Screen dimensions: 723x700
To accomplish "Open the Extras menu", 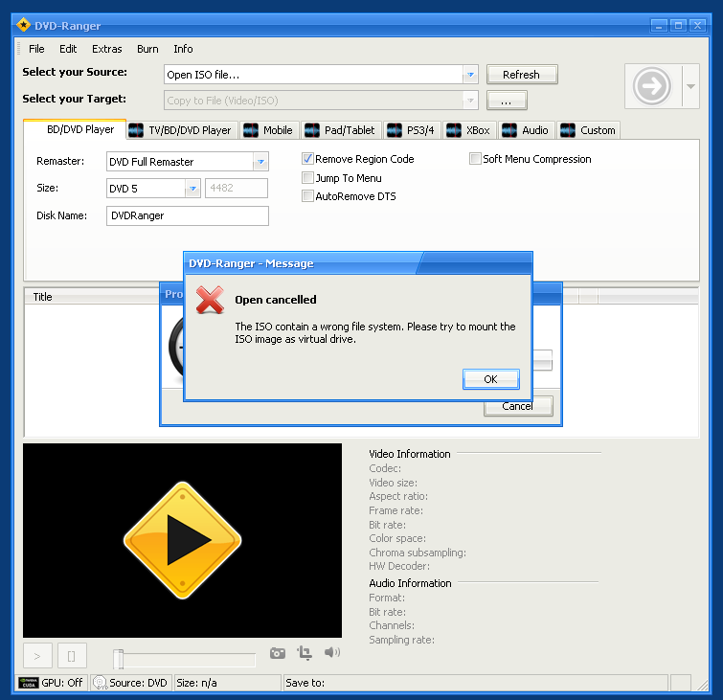I will (107, 49).
